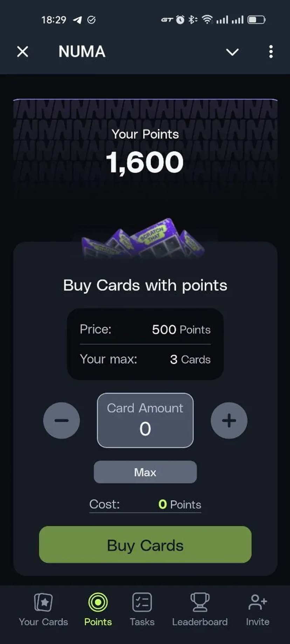Increase card amount with plus button
Image resolution: width=290 pixels, height=644 pixels.
point(229,420)
